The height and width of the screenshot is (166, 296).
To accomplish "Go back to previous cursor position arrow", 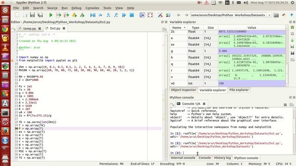I will coord(179,15).
